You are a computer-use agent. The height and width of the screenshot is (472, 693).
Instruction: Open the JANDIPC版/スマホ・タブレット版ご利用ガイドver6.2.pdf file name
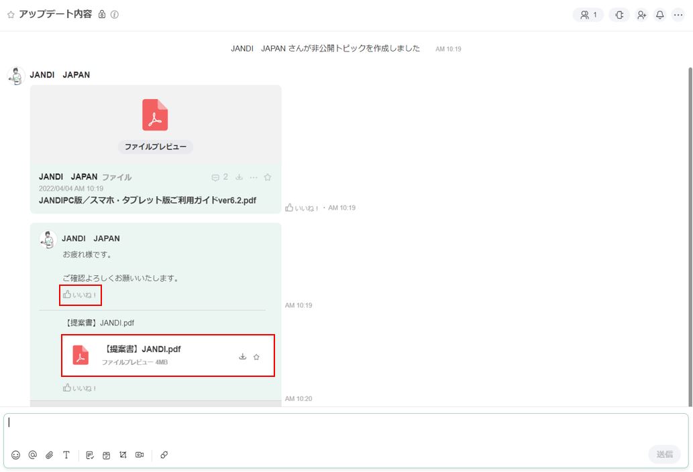148,200
